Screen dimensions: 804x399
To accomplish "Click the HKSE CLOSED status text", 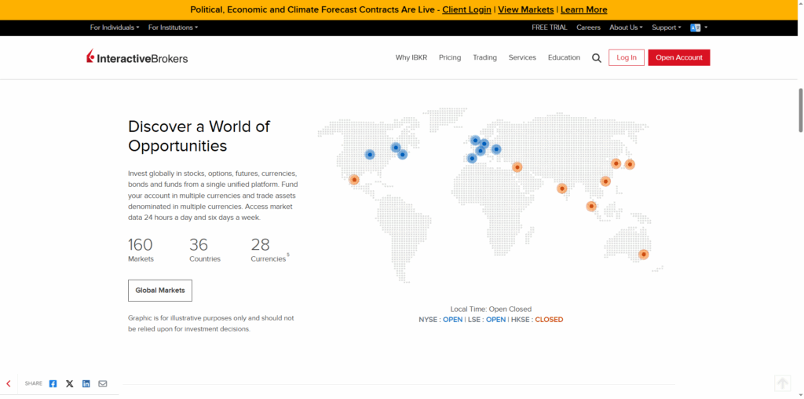I will 536,320.
